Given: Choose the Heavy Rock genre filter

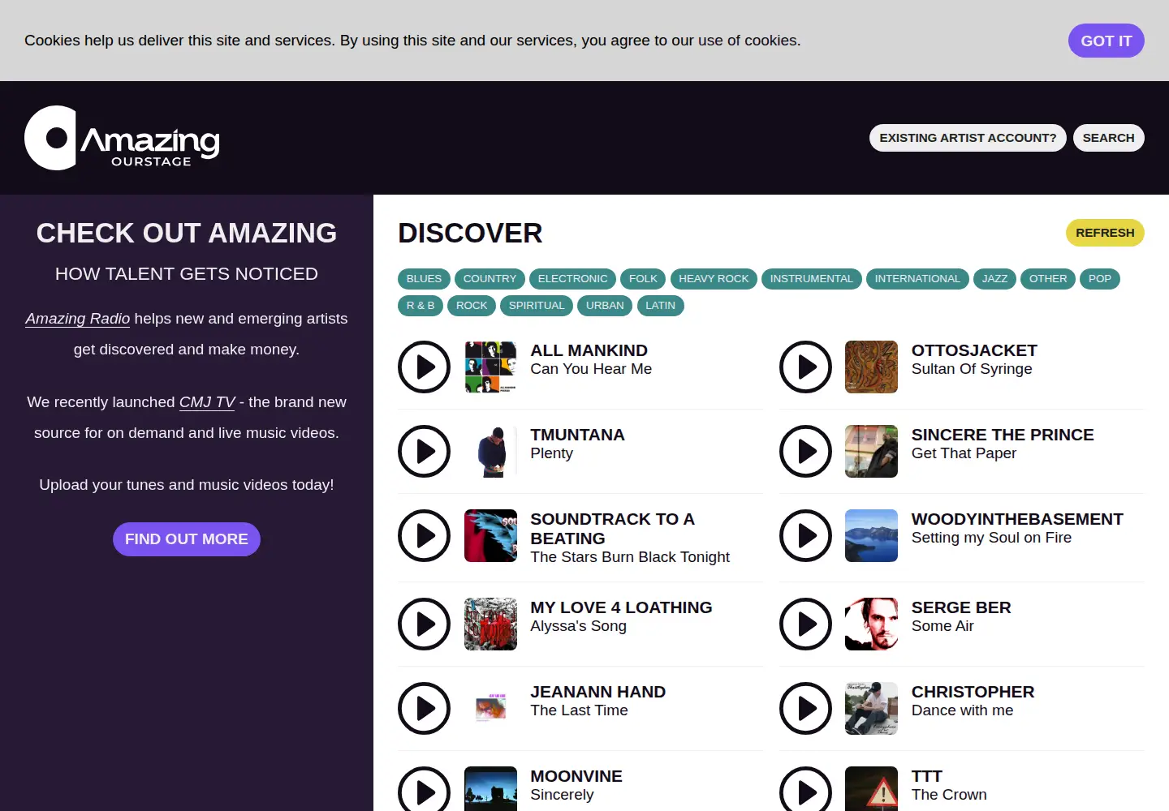Looking at the screenshot, I should point(714,279).
